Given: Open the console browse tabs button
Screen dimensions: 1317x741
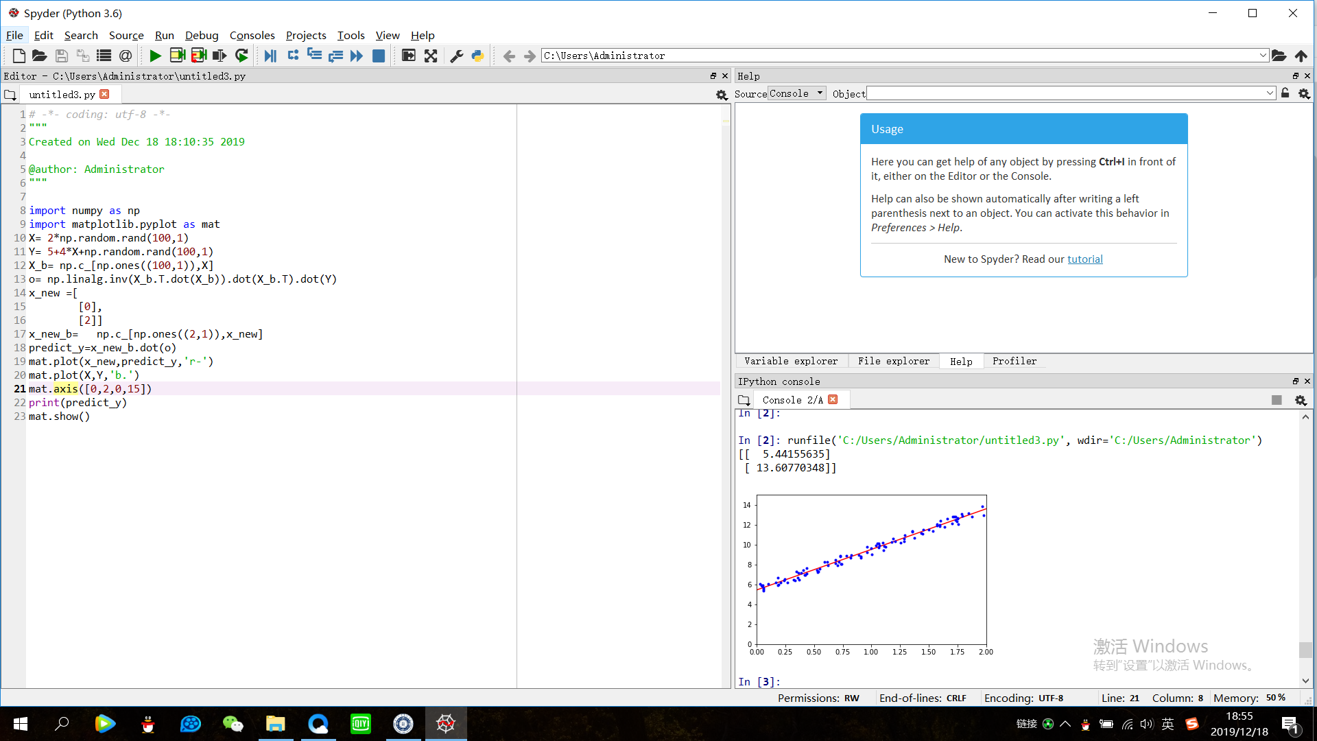Looking at the screenshot, I should point(744,400).
